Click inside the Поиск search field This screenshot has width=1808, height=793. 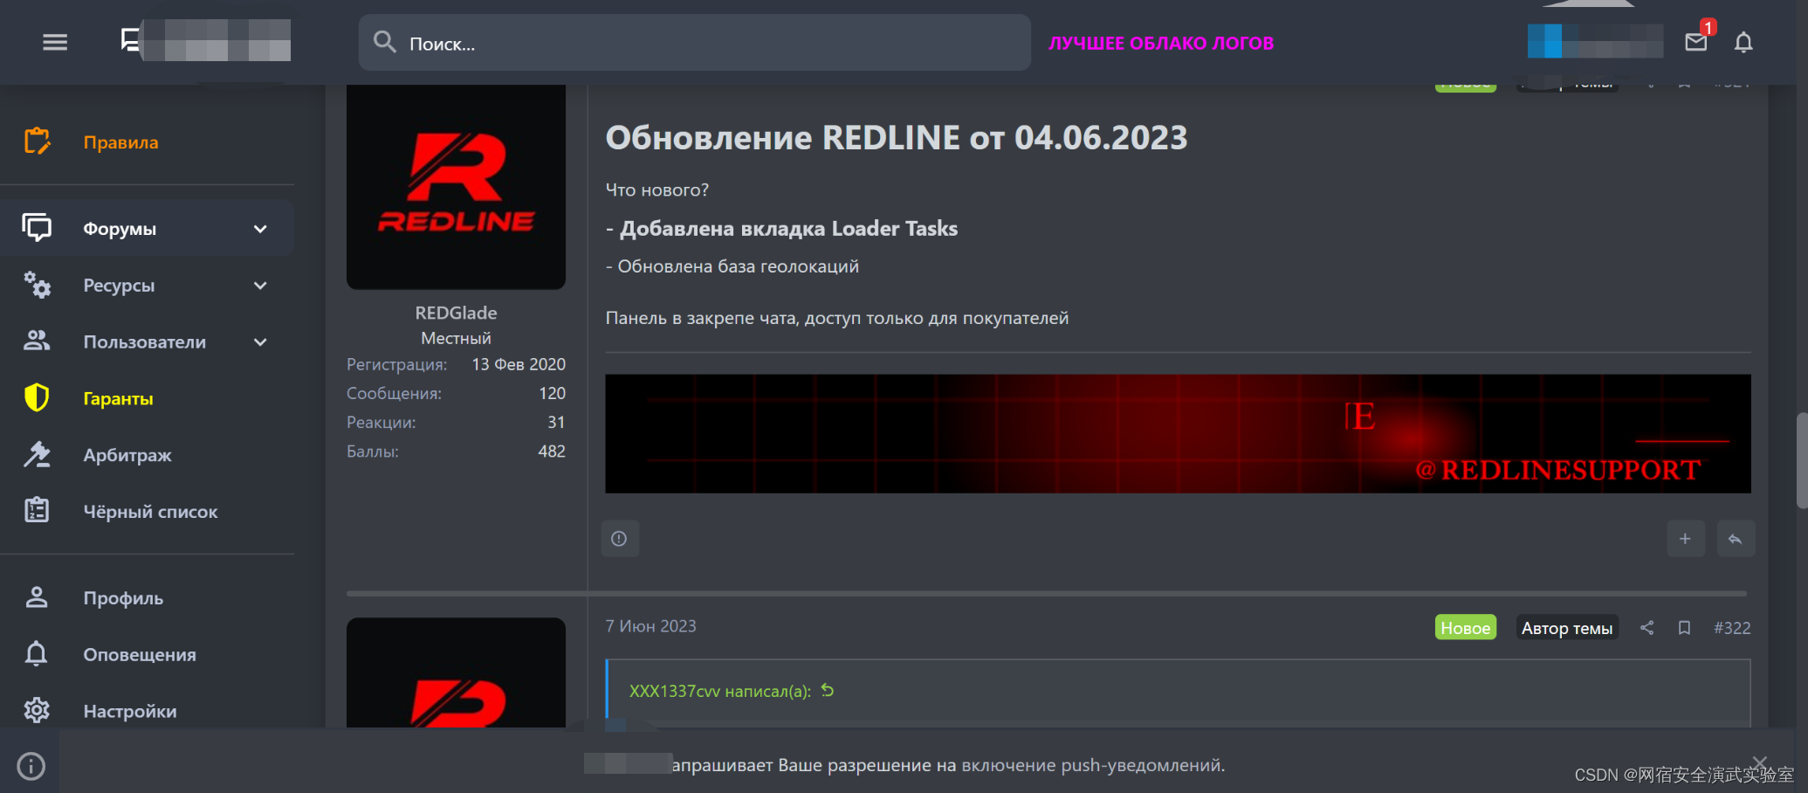(694, 43)
